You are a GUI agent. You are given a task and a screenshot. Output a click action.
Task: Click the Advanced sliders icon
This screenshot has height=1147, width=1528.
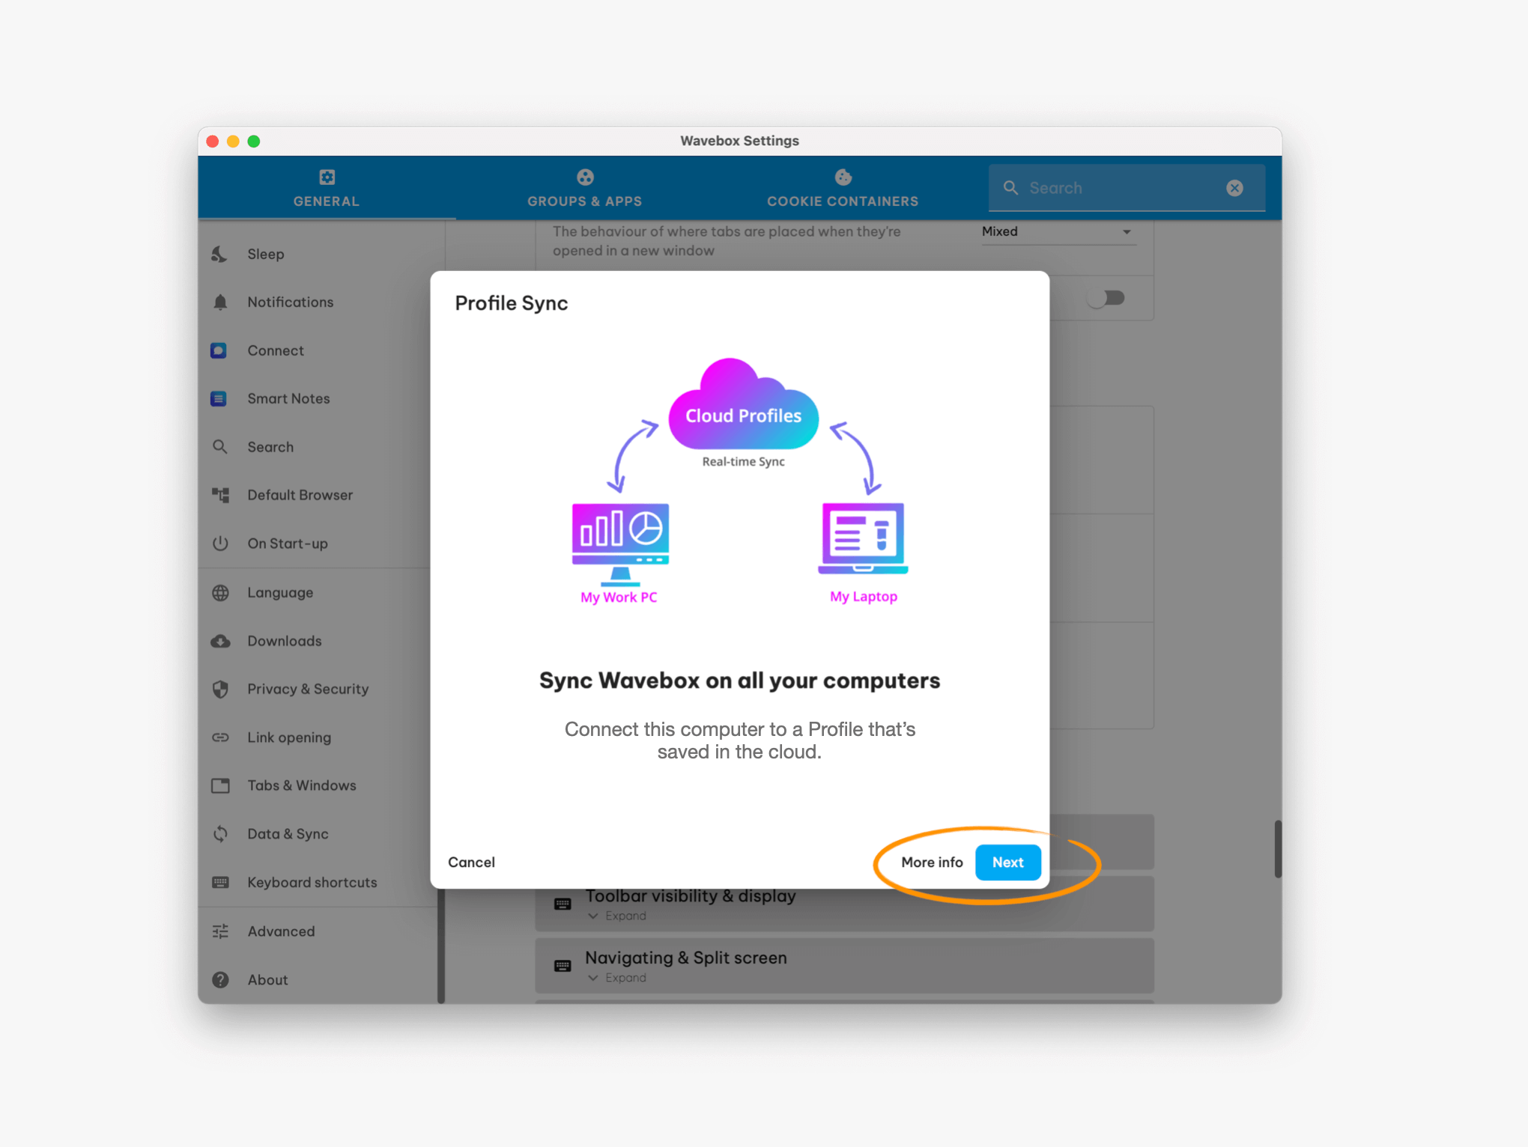coord(220,931)
